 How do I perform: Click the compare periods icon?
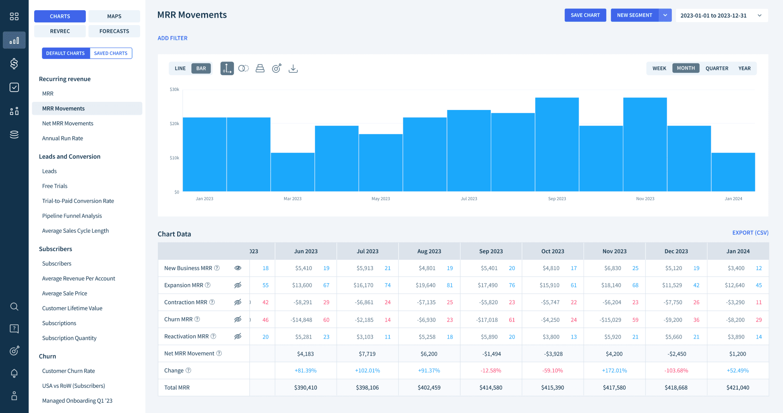pyautogui.click(x=243, y=68)
